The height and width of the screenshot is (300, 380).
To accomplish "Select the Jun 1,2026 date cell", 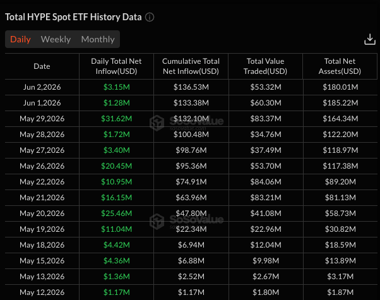I will click(x=42, y=103).
